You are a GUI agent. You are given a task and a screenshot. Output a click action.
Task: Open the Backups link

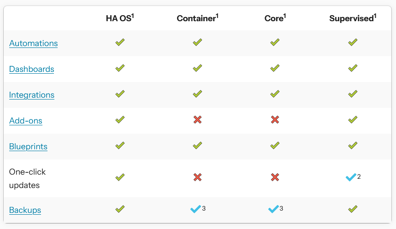pyautogui.click(x=25, y=210)
